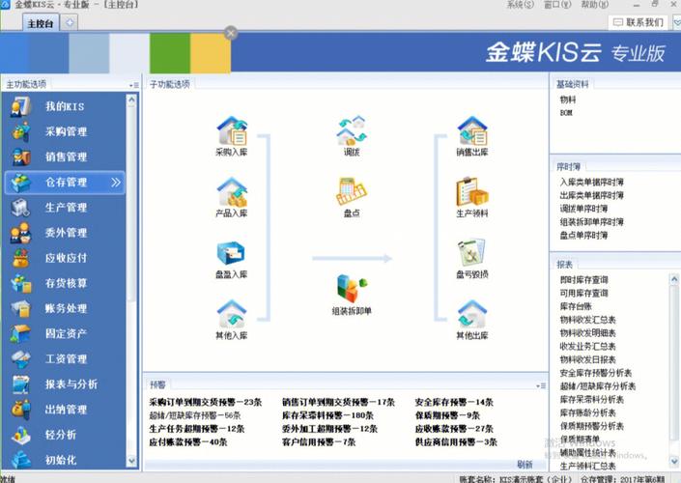Select 出纳管理 cashier module

65,410
